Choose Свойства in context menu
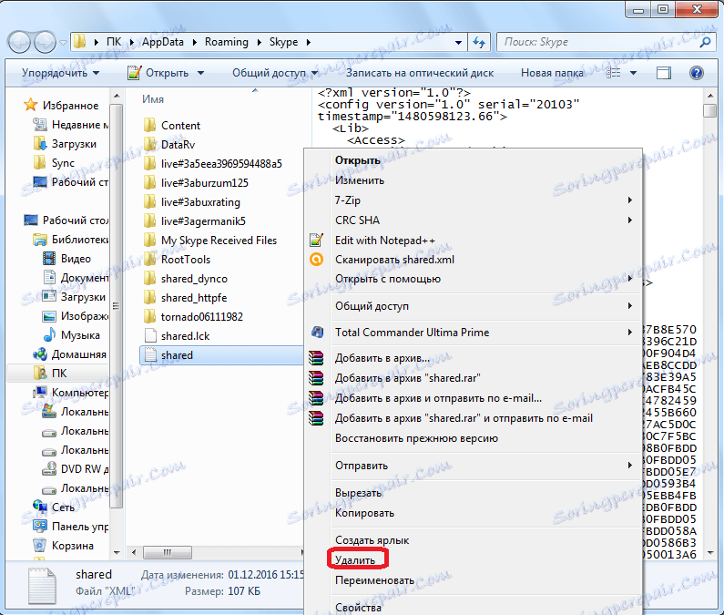 [x=358, y=607]
